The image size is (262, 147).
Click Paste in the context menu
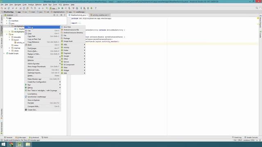[43, 45]
